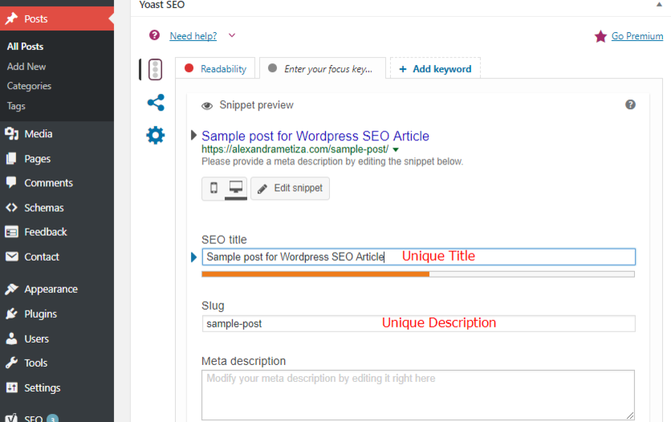The image size is (671, 422).
Task: Open Tags submenu item
Action: pyautogui.click(x=16, y=106)
